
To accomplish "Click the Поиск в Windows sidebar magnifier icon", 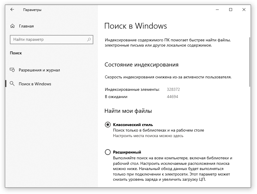I will pos(12,84).
